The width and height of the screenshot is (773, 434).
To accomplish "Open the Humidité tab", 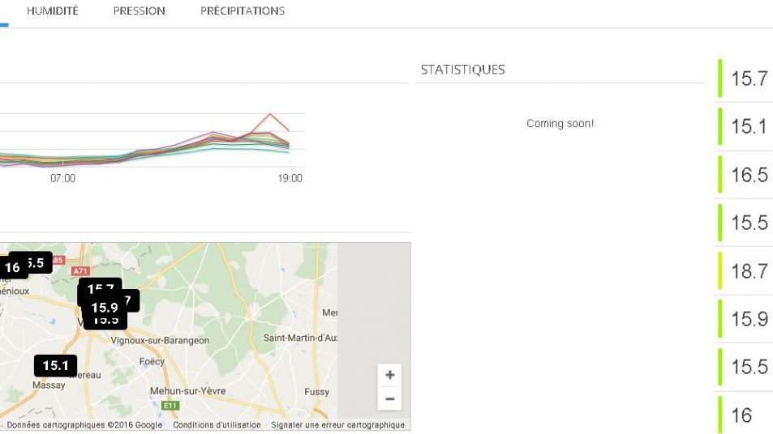I will click(x=53, y=11).
